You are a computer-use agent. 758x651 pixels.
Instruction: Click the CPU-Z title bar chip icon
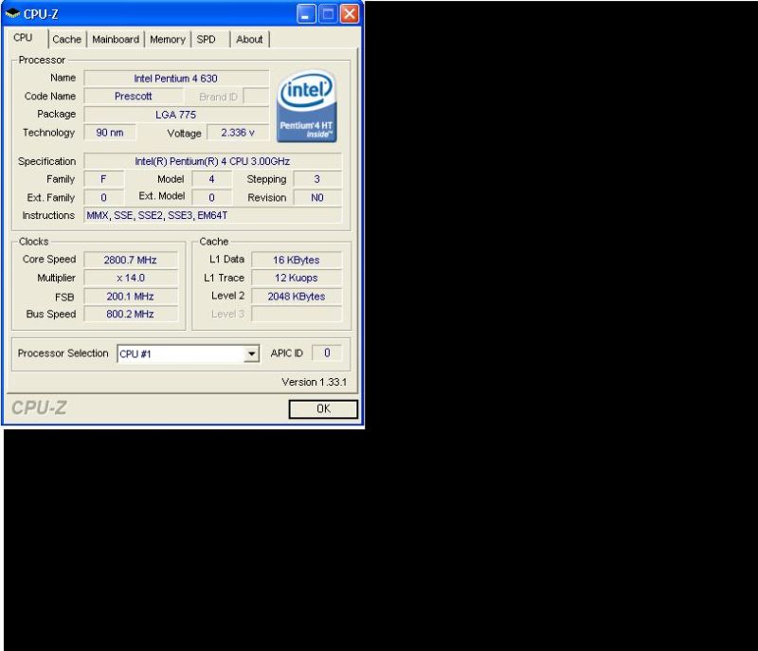pyautogui.click(x=12, y=14)
